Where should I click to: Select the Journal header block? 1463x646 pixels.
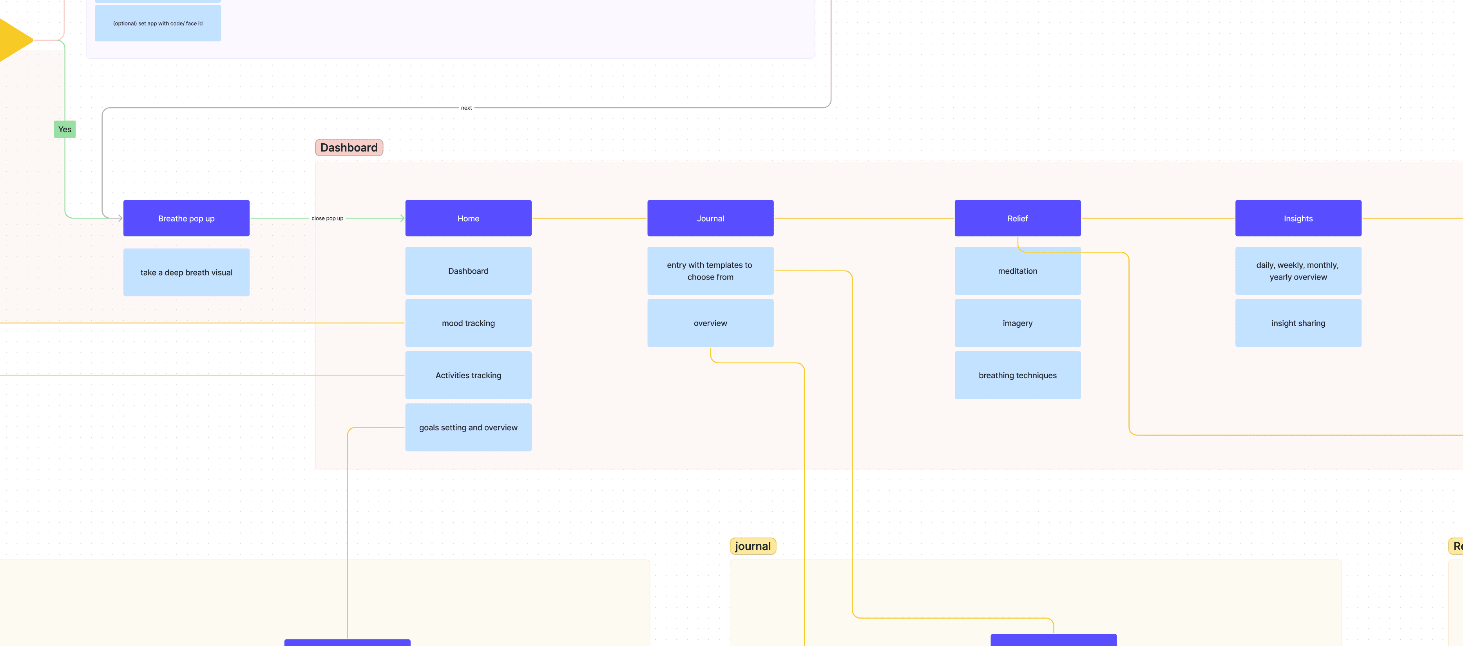click(x=710, y=218)
